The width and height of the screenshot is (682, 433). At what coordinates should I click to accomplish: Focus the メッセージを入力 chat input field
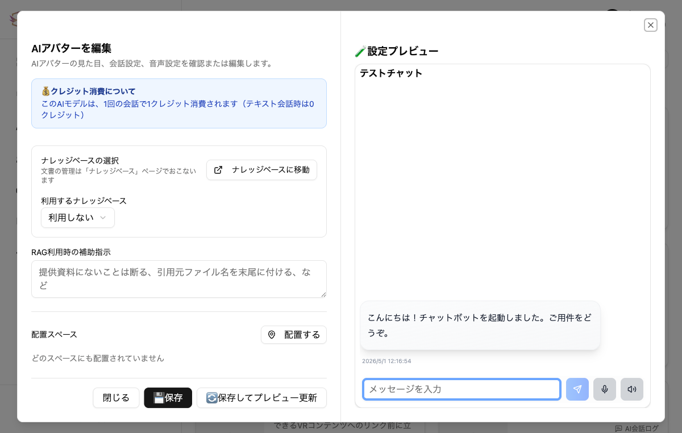coord(461,389)
